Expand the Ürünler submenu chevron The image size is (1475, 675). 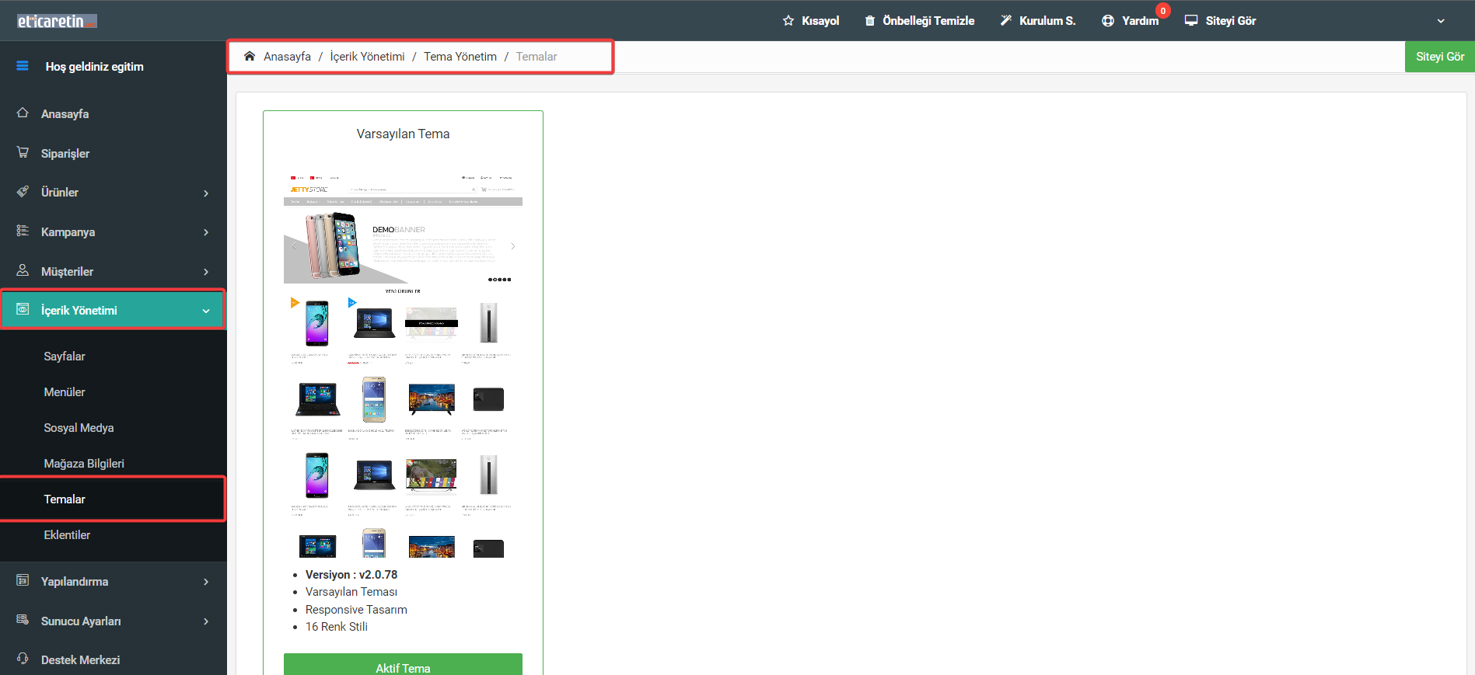pyautogui.click(x=206, y=193)
